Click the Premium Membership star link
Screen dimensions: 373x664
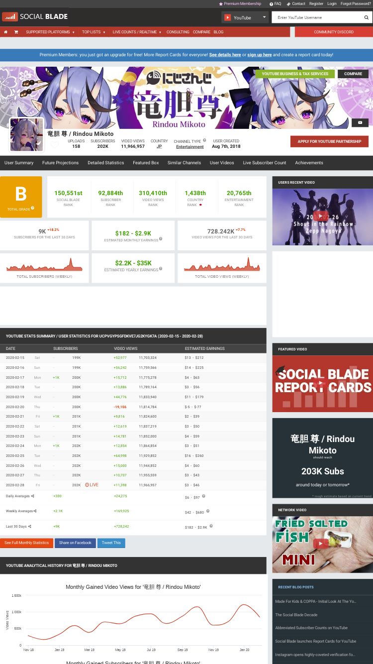coord(240,3)
